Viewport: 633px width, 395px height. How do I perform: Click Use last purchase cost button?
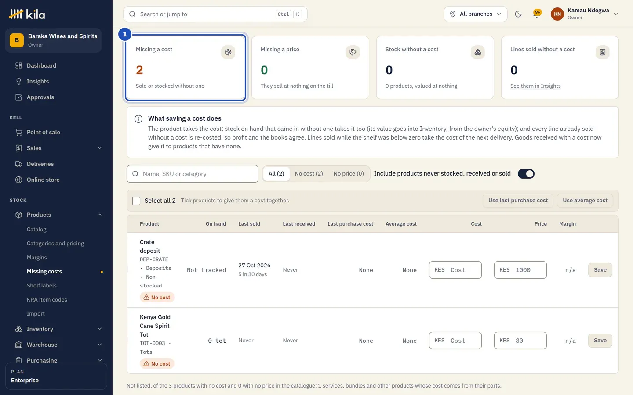click(x=518, y=201)
